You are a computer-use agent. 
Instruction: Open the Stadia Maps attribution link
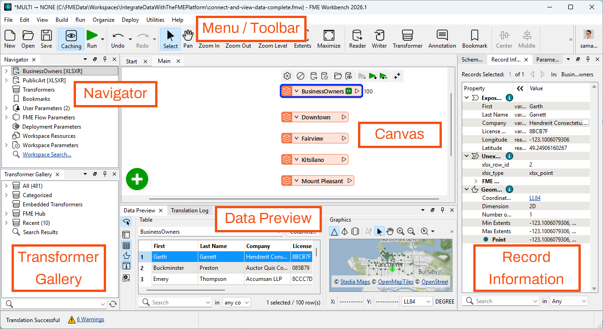355,281
